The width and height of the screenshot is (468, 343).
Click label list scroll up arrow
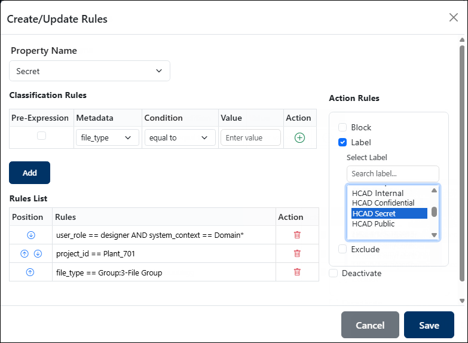435,191
